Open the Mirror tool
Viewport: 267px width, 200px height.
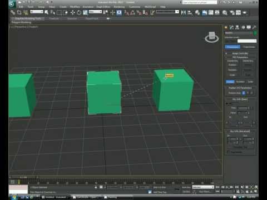(184, 12)
